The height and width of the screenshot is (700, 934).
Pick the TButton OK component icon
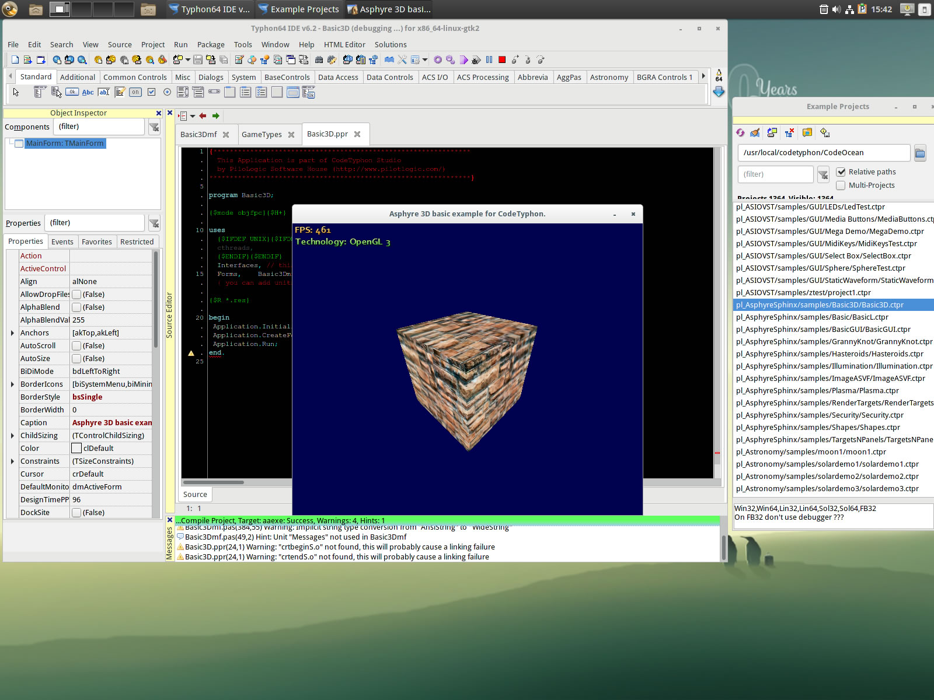point(72,92)
